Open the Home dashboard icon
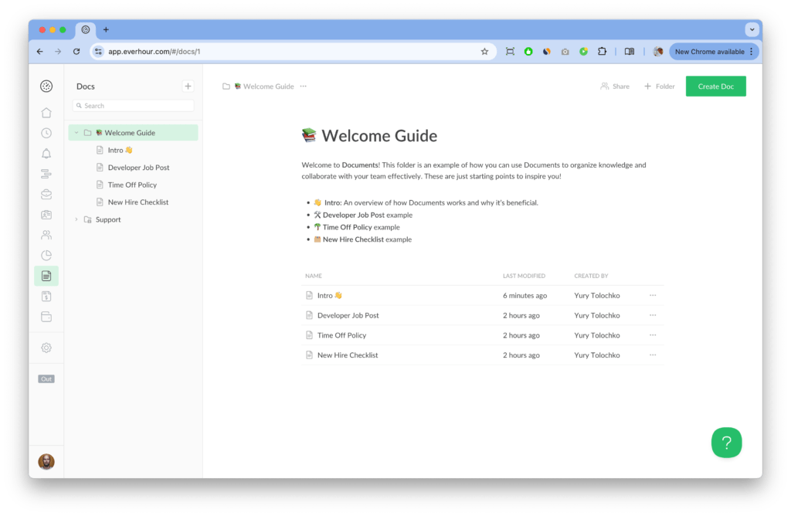The width and height of the screenshot is (791, 516). point(46,112)
